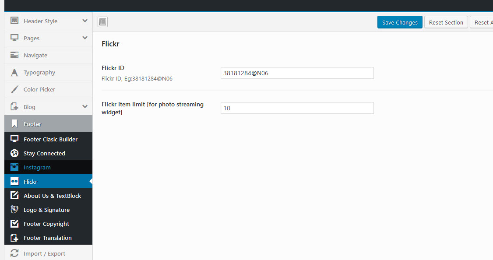493x260 pixels.
Task: Expand the Blog submenu chevron
Action: tap(85, 106)
